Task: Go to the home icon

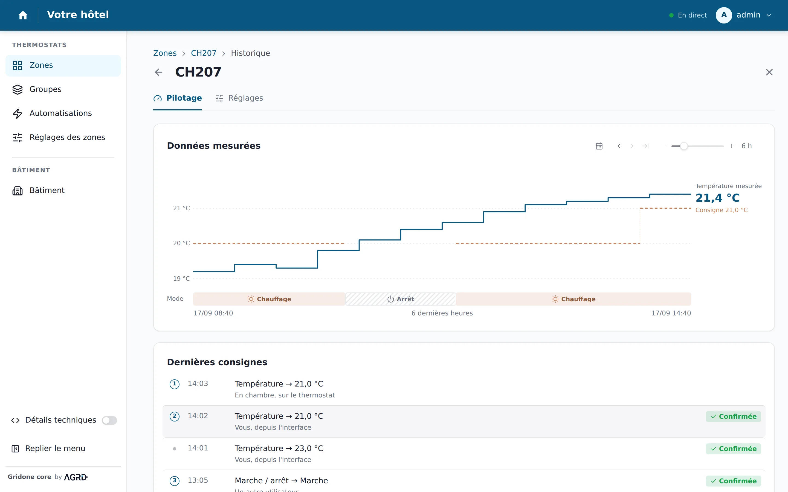Action: pyautogui.click(x=23, y=15)
